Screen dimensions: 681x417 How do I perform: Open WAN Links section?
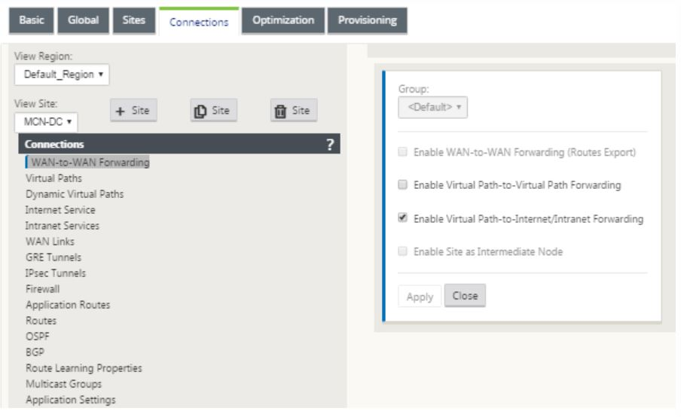pos(50,242)
